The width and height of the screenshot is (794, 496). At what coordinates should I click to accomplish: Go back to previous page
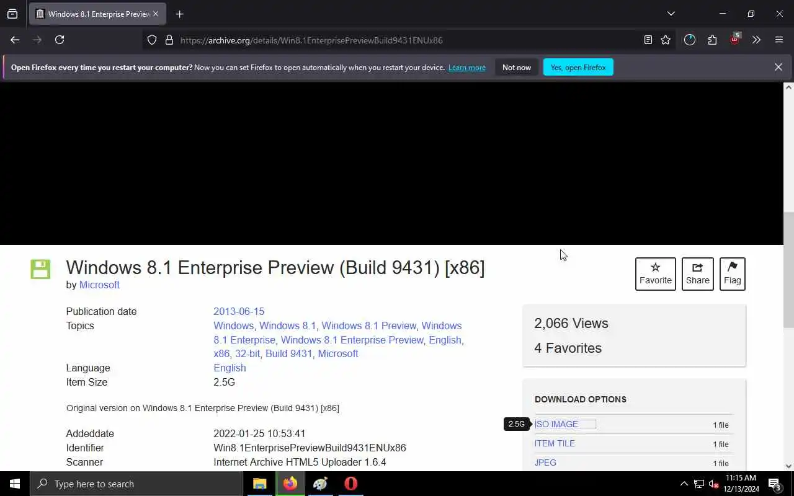15,40
